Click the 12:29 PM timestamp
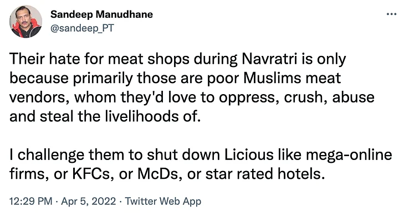The width and height of the screenshot is (399, 217). [x=31, y=201]
